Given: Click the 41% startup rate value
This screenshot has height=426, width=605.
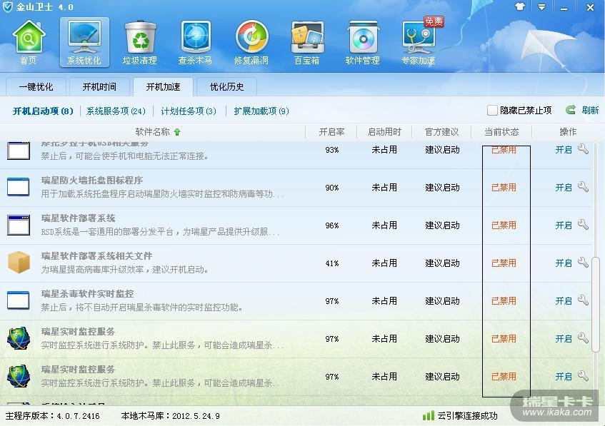Looking at the screenshot, I should (332, 263).
